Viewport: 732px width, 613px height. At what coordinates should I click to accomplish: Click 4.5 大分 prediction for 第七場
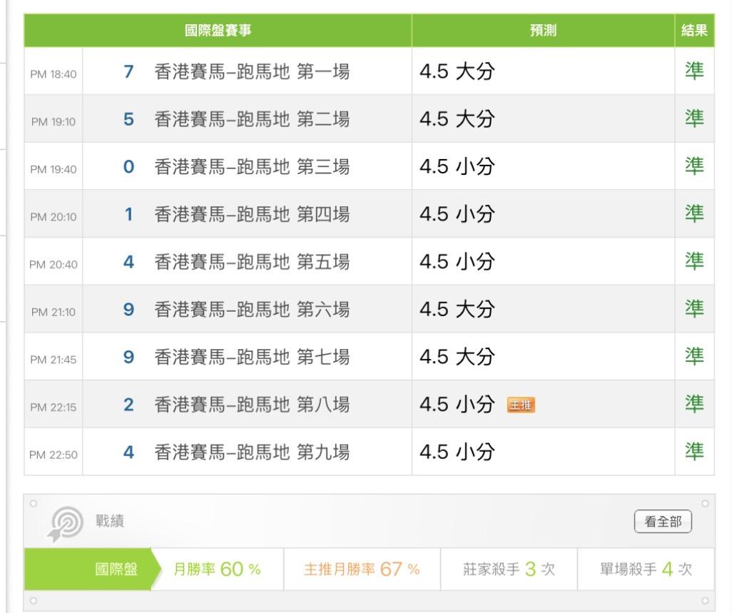[457, 357]
